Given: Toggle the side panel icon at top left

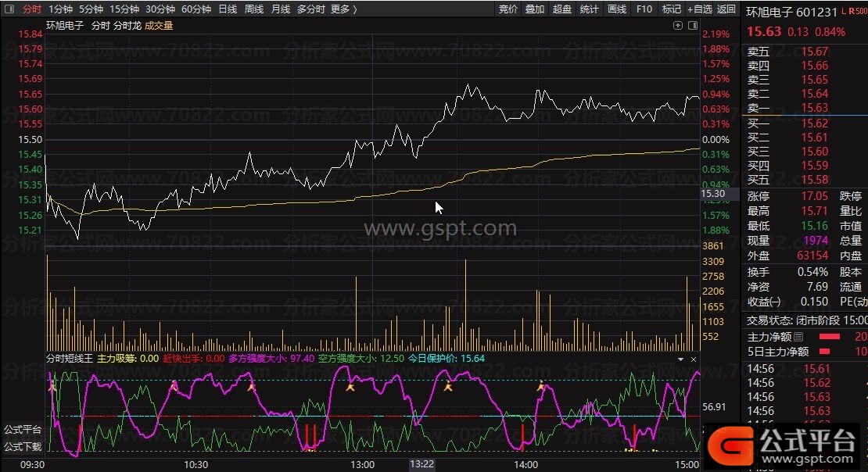Looking at the screenshot, I should tap(9, 9).
